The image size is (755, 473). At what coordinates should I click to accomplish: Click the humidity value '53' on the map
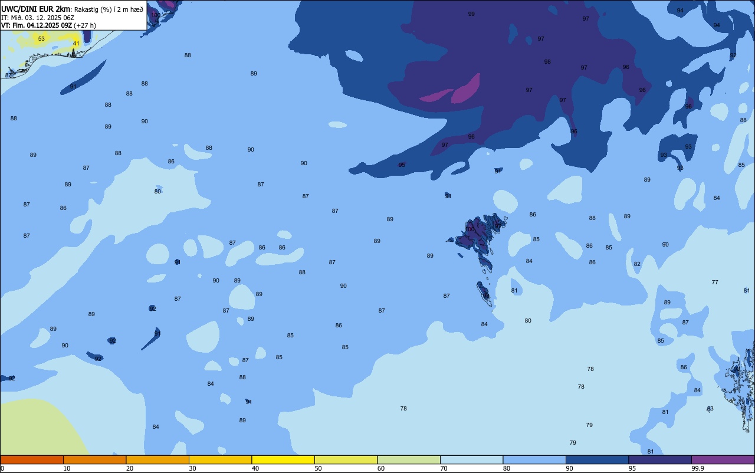(41, 39)
